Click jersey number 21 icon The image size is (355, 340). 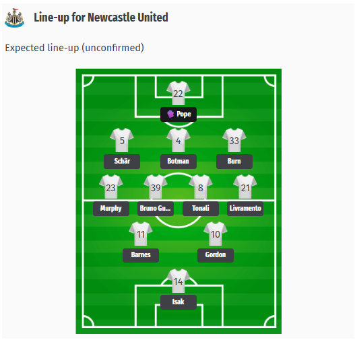245,187
